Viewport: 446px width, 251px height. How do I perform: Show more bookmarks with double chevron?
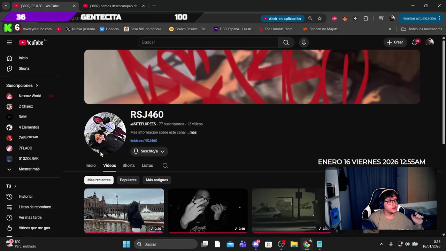(390, 29)
